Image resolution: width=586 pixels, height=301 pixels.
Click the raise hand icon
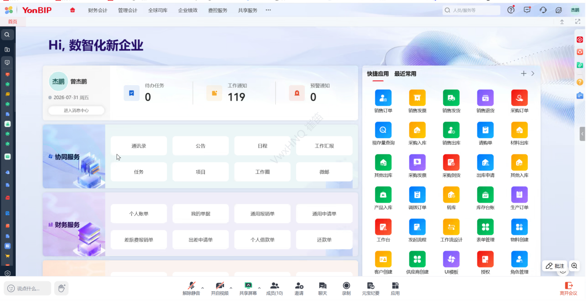coord(61,288)
